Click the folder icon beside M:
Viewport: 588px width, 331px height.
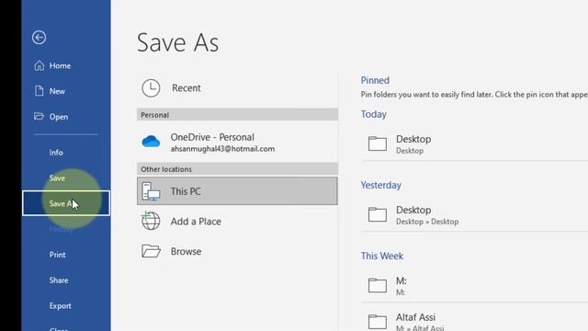(x=378, y=285)
